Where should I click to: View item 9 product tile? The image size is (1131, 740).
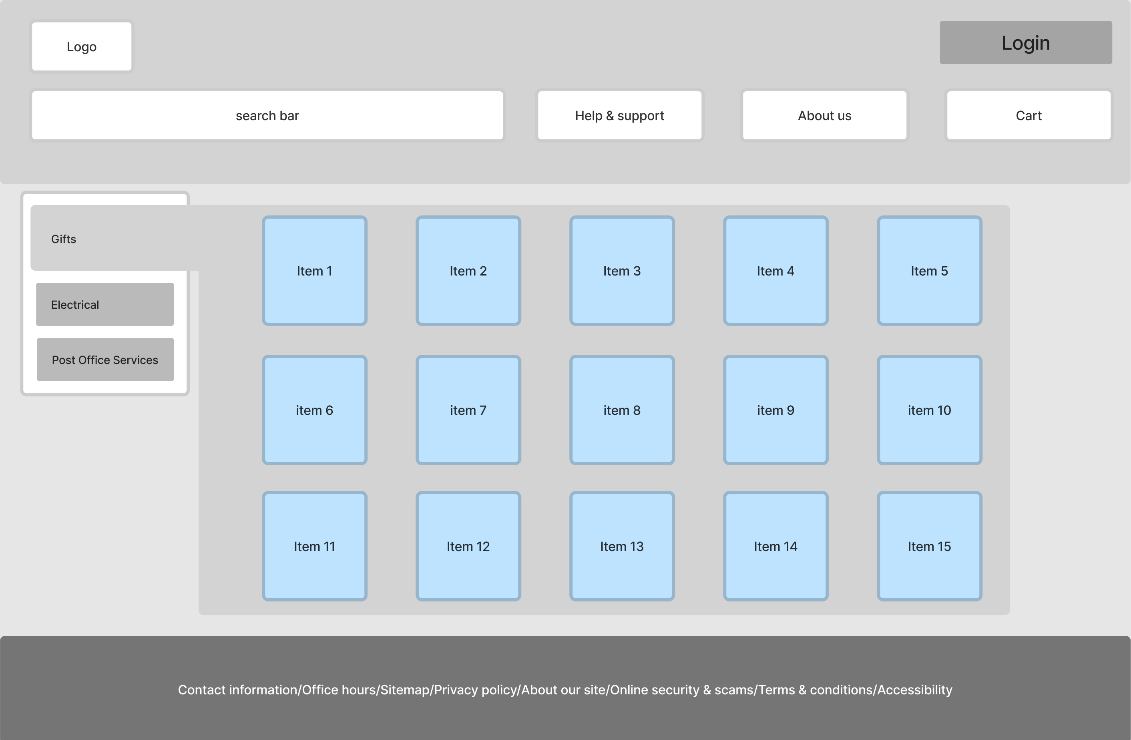click(x=775, y=410)
